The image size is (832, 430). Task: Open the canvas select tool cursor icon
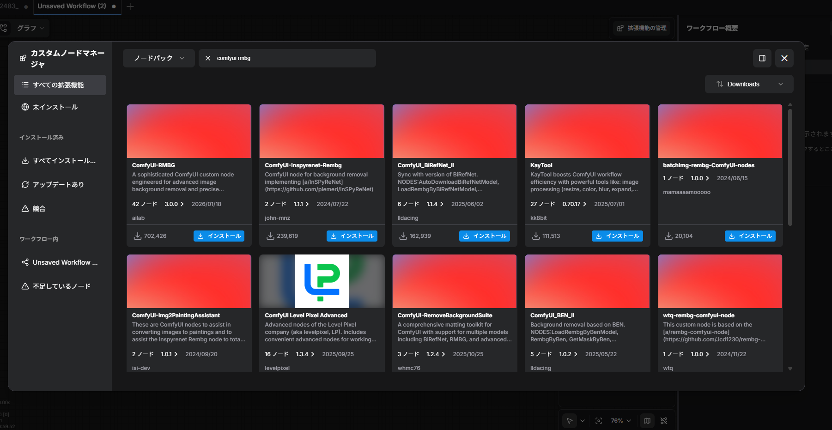pos(570,421)
